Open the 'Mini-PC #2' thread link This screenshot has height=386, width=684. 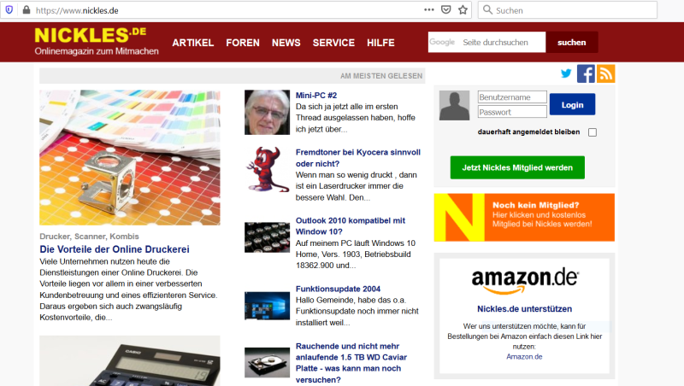click(316, 96)
